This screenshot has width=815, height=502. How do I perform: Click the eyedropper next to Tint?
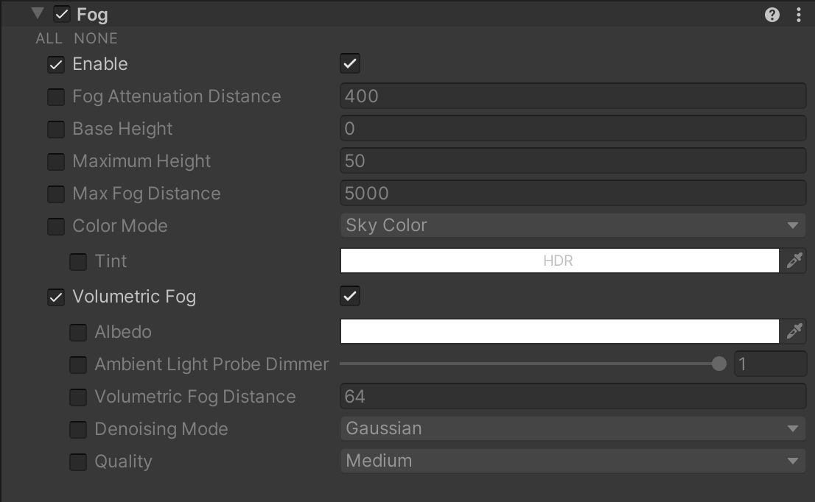[x=794, y=260]
